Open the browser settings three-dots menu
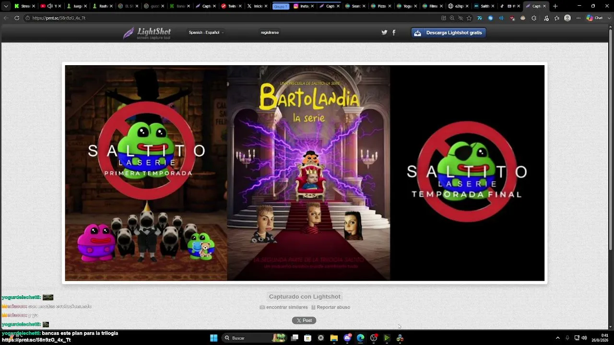Image resolution: width=614 pixels, height=345 pixels. pos(578,18)
